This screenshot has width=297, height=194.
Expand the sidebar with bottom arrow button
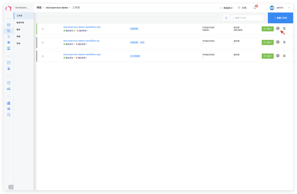(x=11, y=187)
